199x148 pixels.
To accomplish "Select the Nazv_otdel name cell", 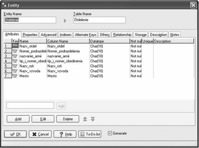I will (33, 46).
